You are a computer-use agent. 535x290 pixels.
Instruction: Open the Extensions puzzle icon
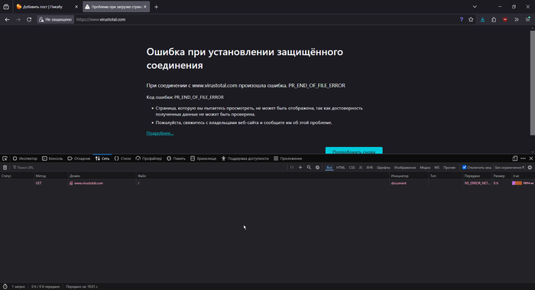(x=494, y=19)
